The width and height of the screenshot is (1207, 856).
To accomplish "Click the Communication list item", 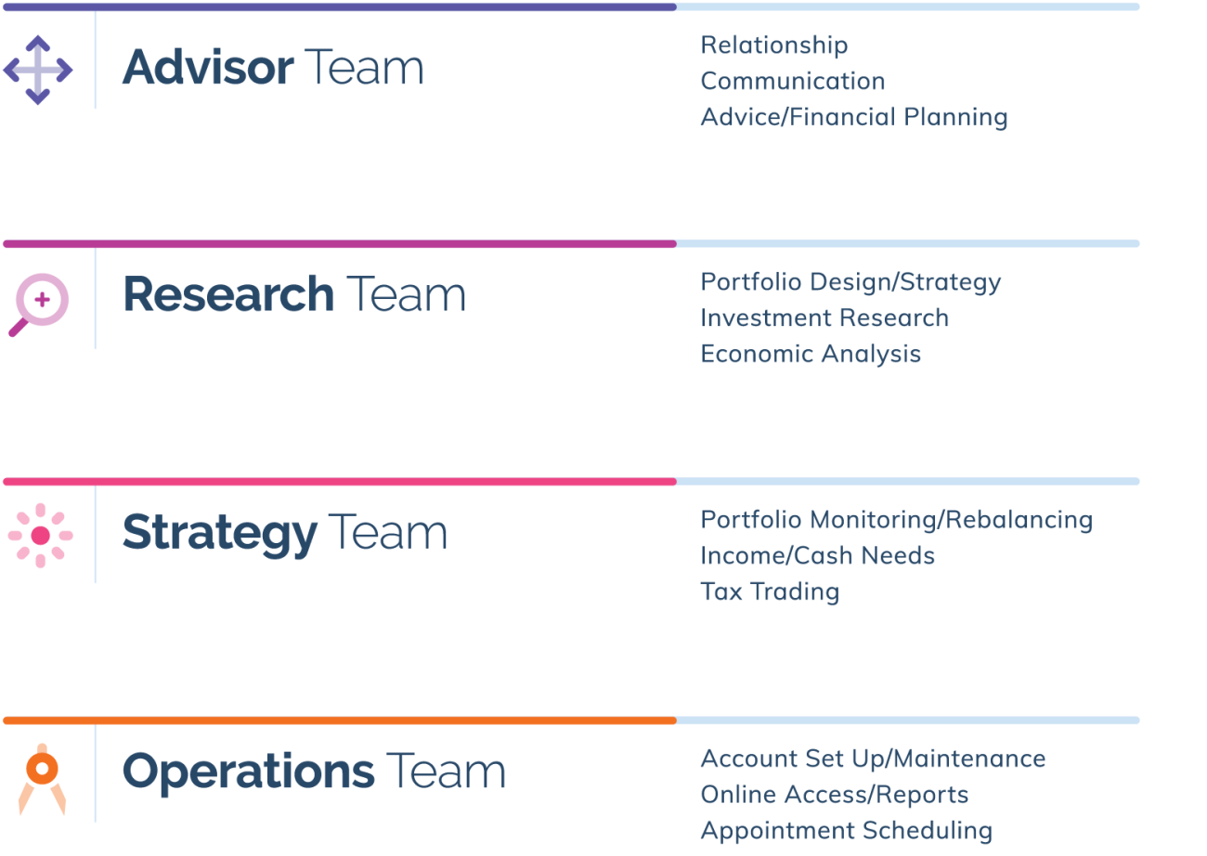I will [793, 81].
